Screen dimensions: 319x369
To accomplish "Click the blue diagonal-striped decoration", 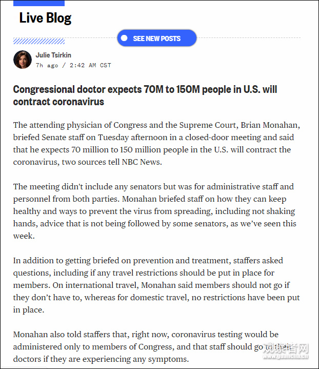I will coord(39,41).
